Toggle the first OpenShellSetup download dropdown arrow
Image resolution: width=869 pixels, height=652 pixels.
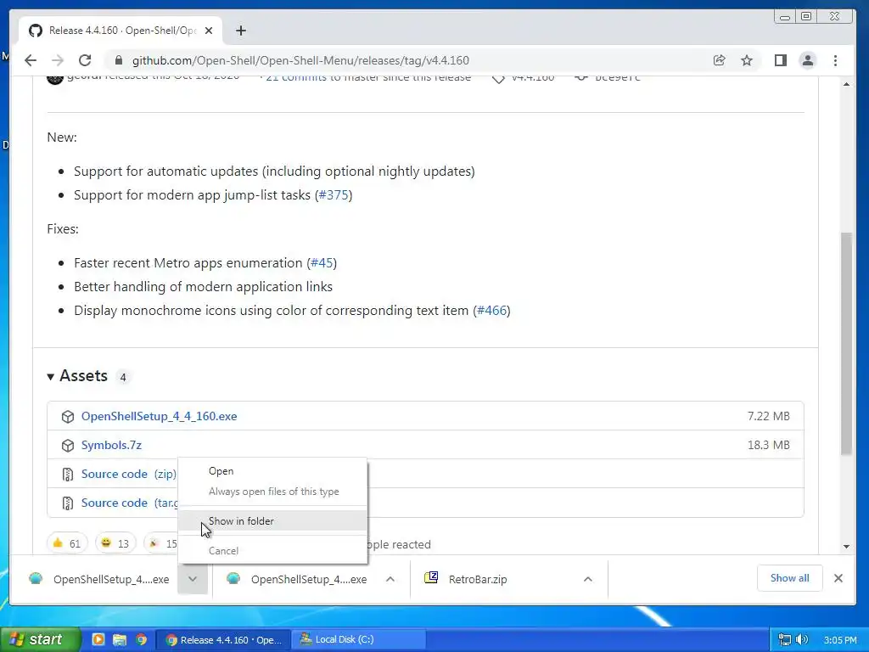[193, 579]
